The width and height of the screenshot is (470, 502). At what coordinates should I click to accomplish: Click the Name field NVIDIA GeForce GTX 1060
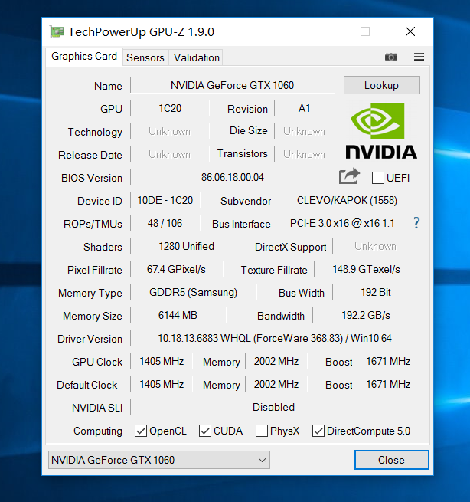pyautogui.click(x=233, y=85)
